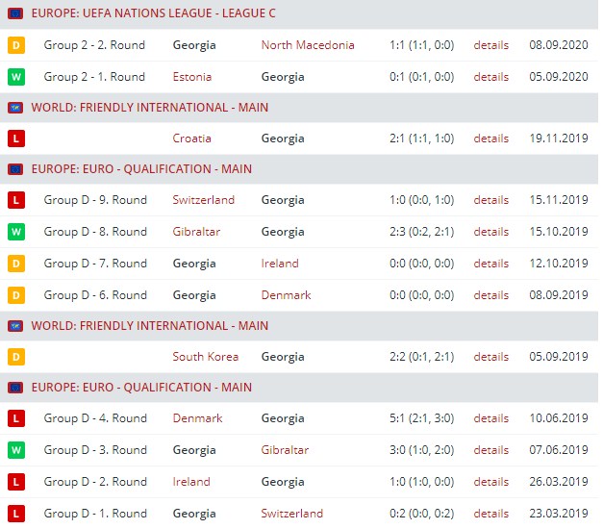Click the L result badge for Croatia vs Georgia
This screenshot has width=603, height=529.
pos(15,139)
